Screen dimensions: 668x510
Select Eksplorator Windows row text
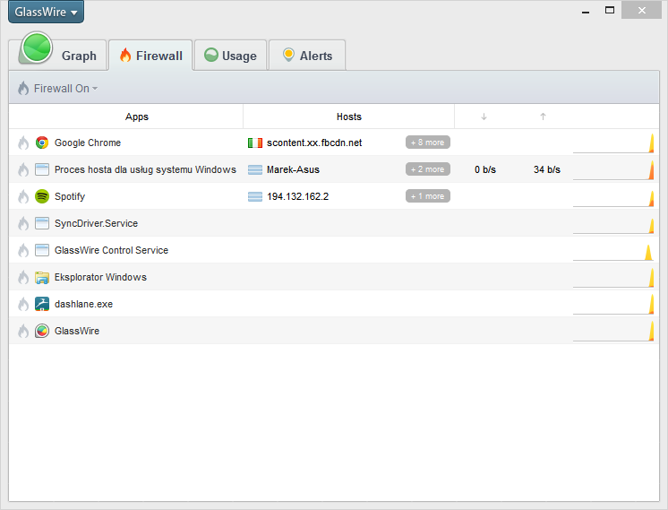point(100,277)
